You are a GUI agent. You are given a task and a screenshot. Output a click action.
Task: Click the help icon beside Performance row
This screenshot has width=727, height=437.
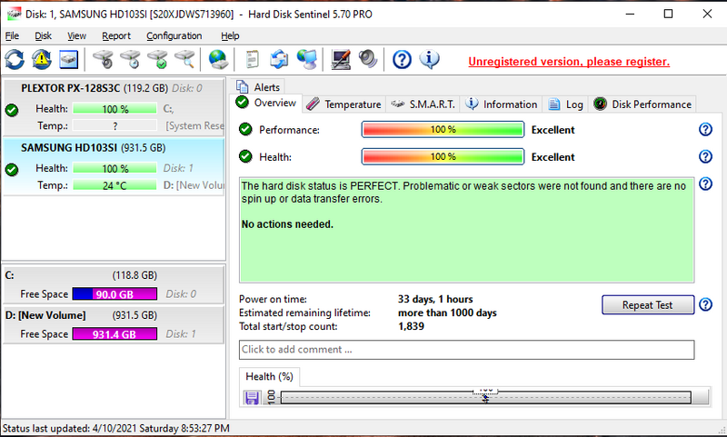click(x=705, y=129)
